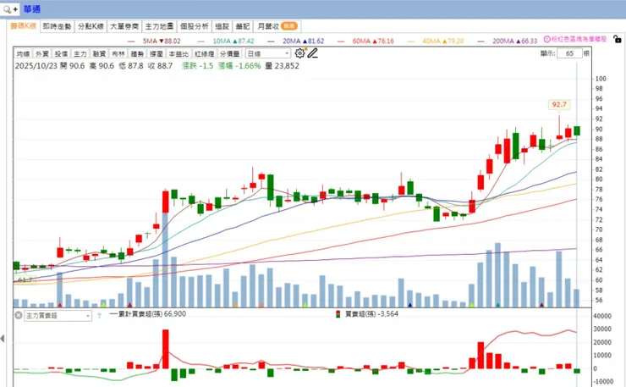626x387 pixels.
Task: Toggle 分價量 volume profile button
Action: tap(229, 53)
